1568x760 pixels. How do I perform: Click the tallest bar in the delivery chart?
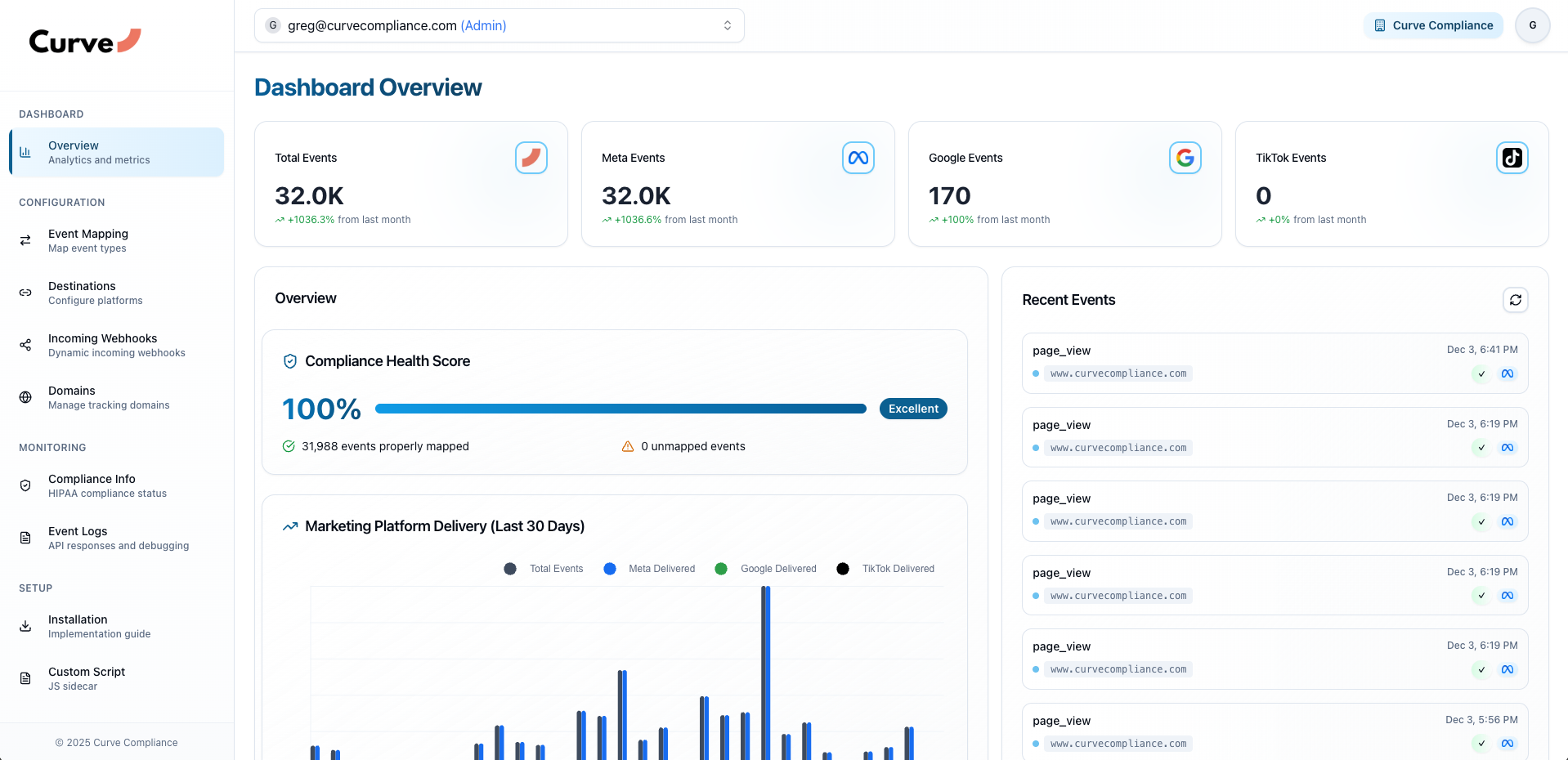point(766,673)
